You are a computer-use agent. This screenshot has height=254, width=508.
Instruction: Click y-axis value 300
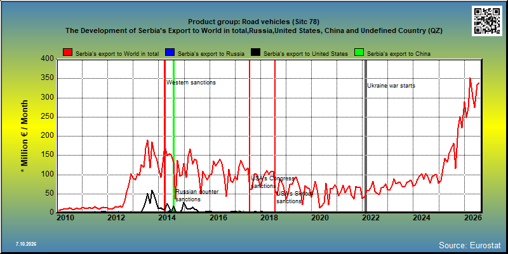click(47, 98)
